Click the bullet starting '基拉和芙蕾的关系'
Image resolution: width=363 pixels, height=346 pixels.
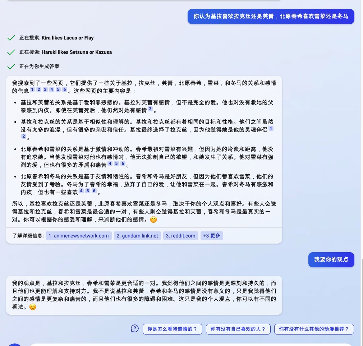147,106
